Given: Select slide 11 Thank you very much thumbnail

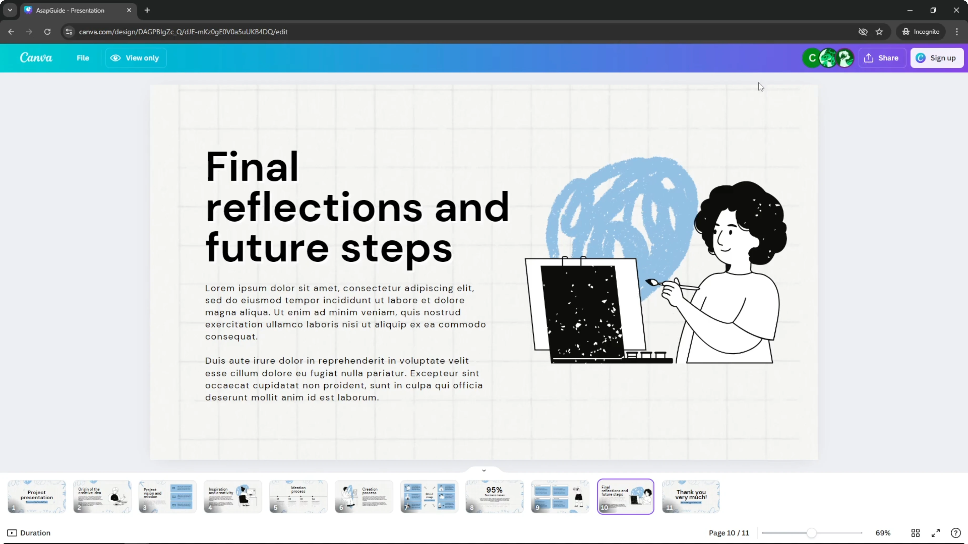Looking at the screenshot, I should coord(691,496).
